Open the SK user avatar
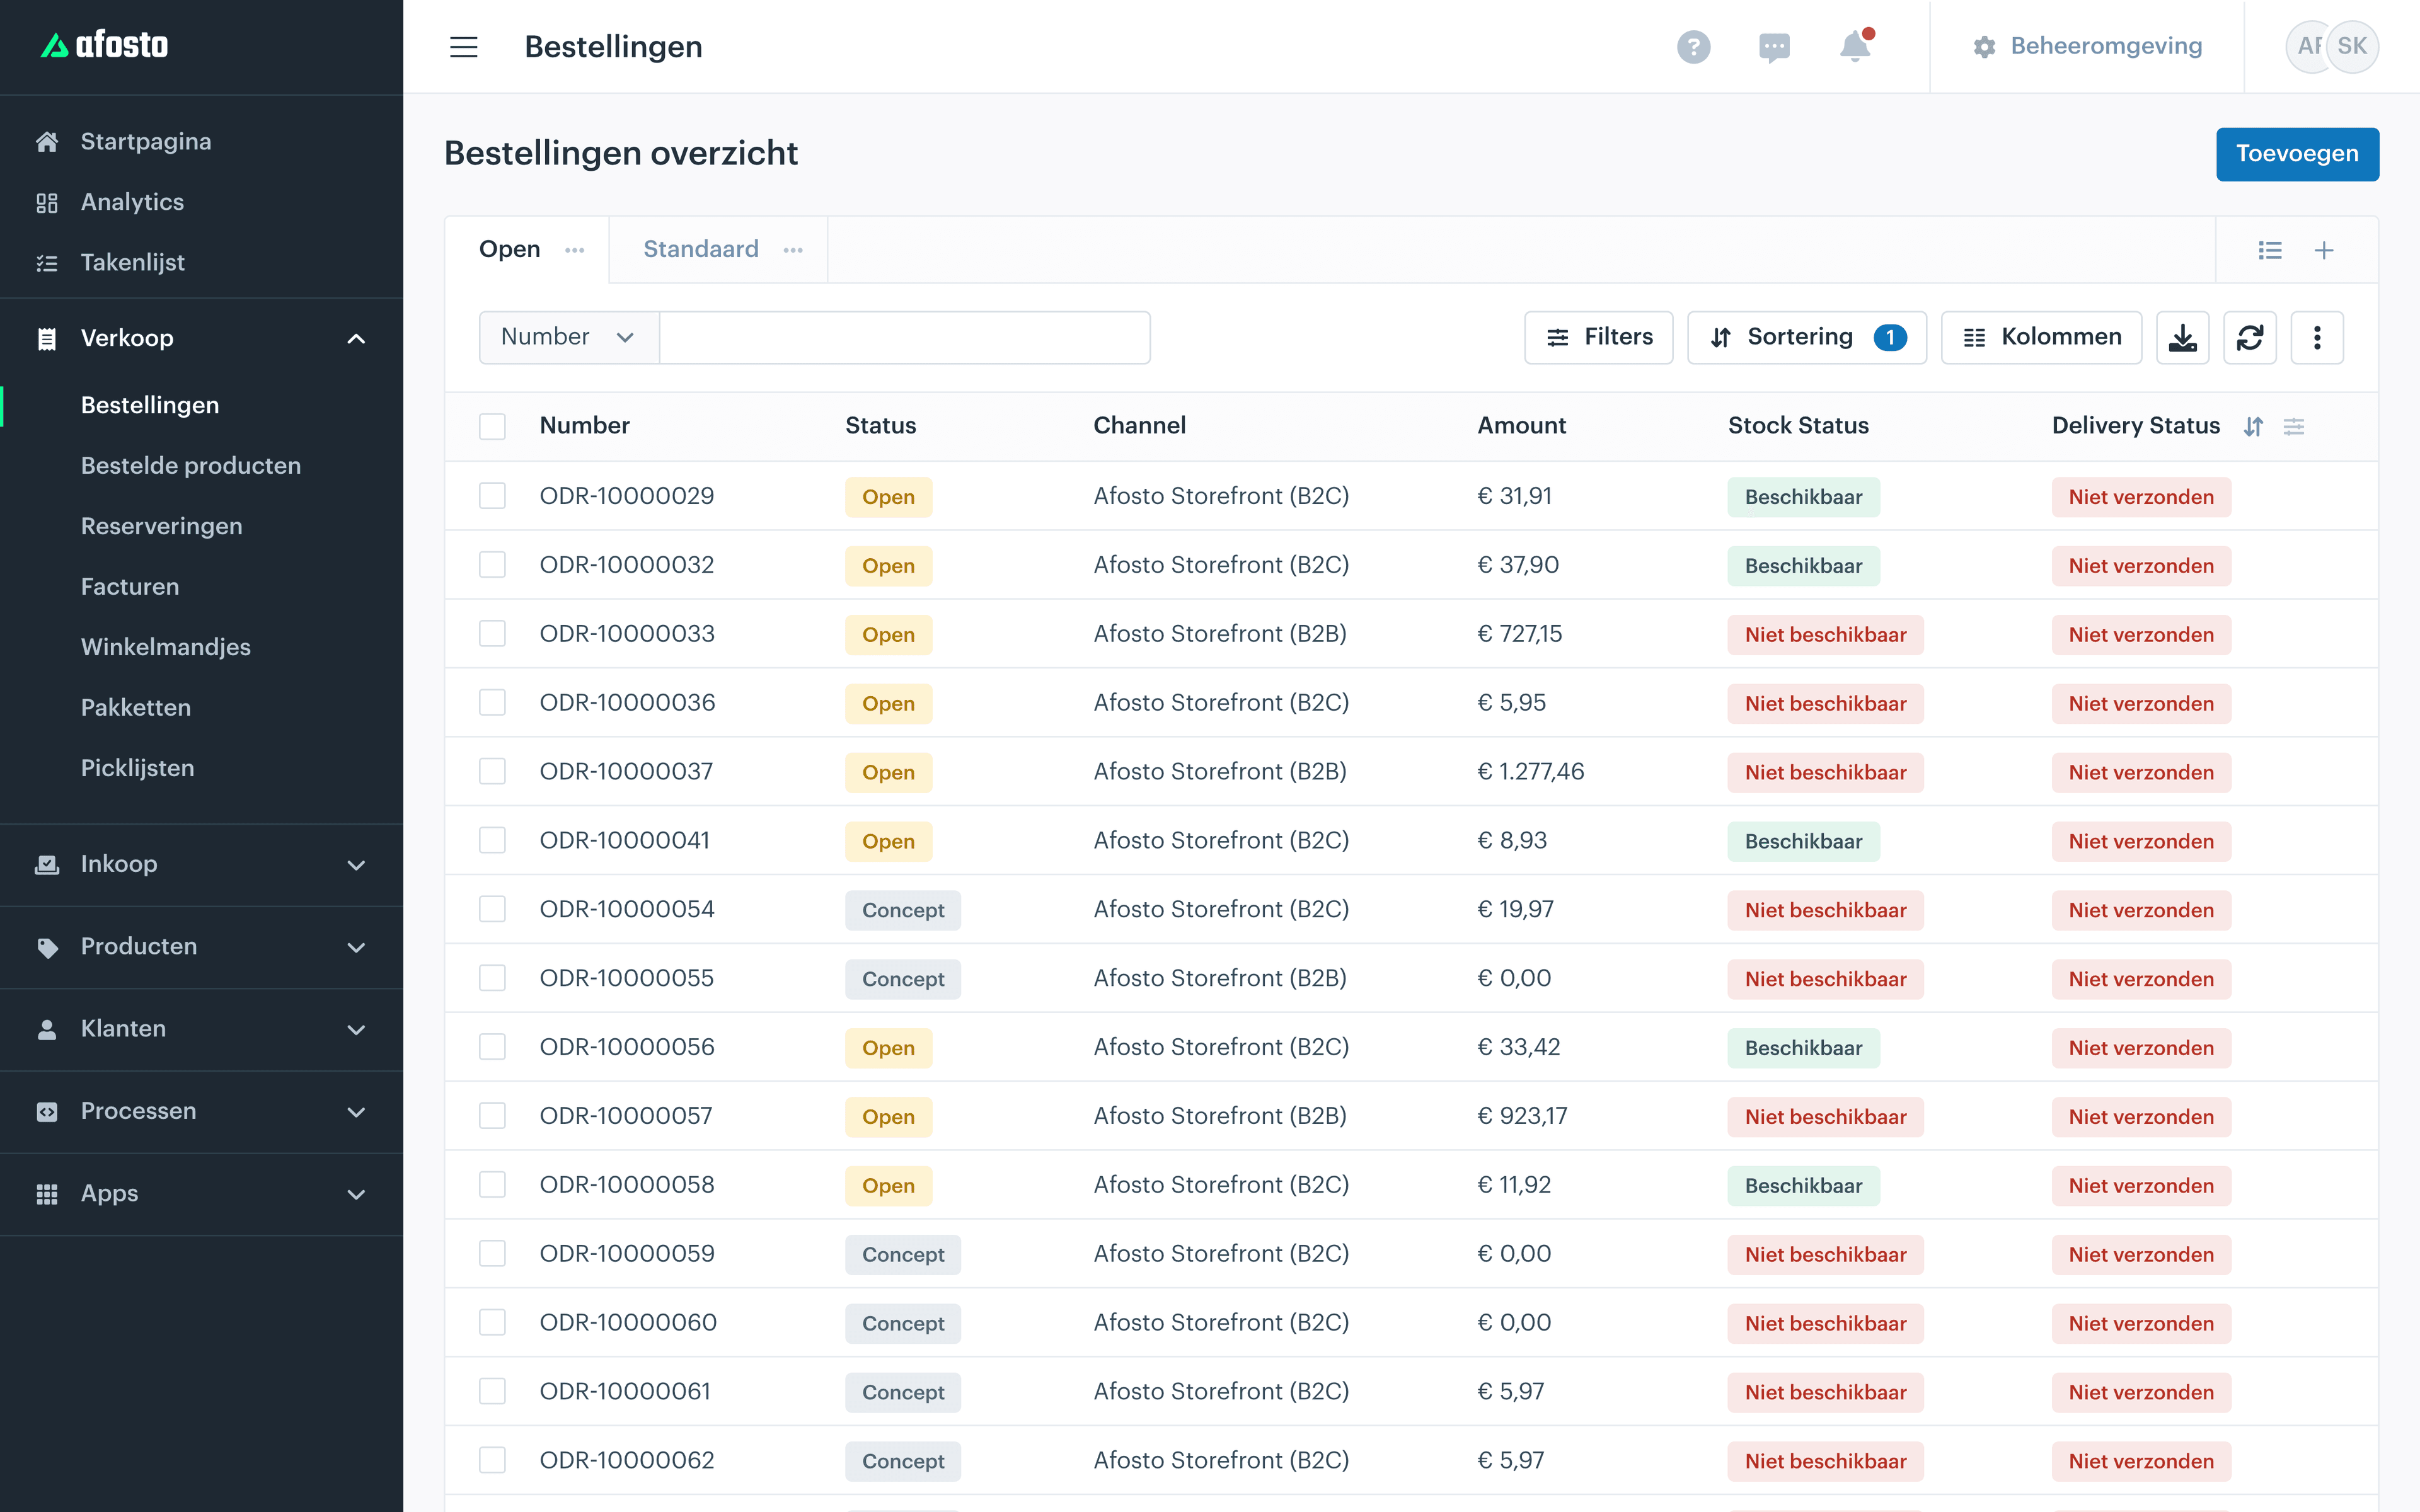Viewport: 2420px width, 1512px height. click(2352, 47)
